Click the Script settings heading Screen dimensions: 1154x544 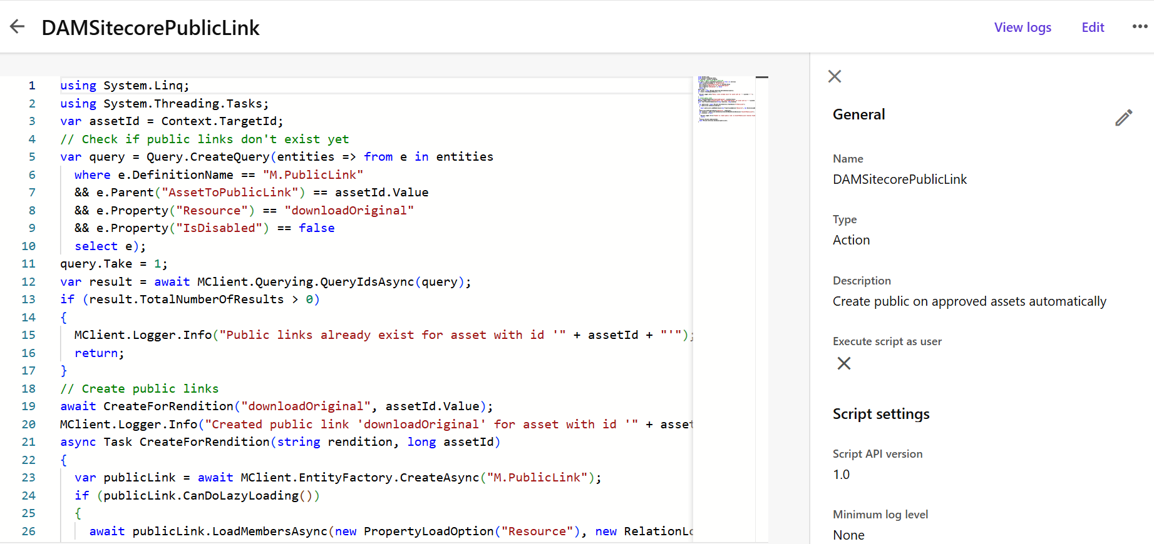pos(881,414)
